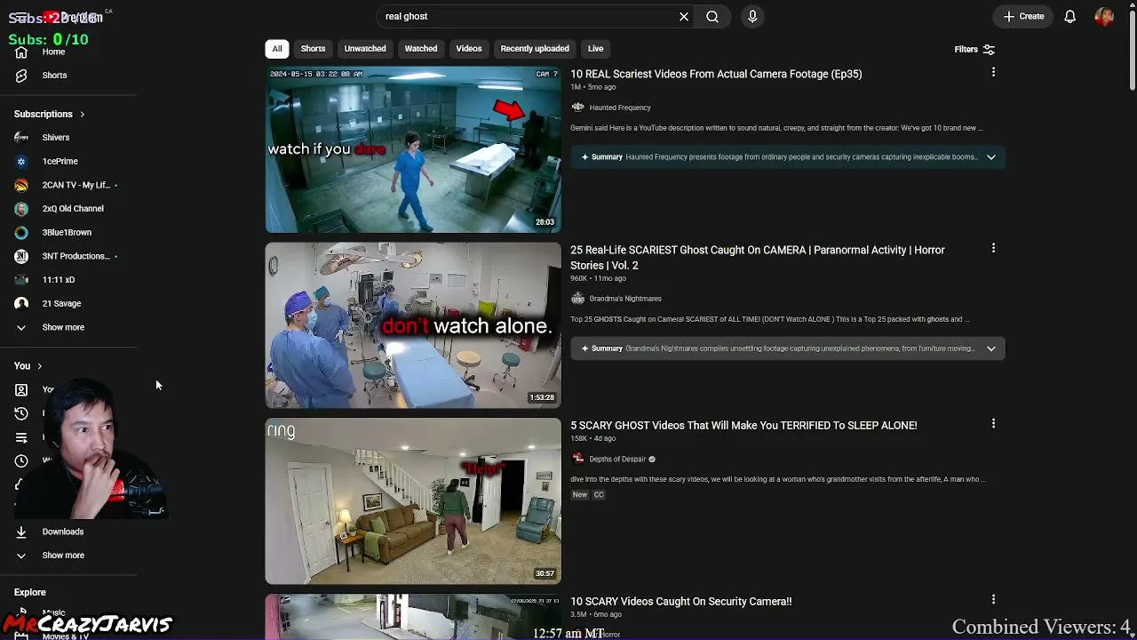
Task: Open the account avatar menu
Action: [x=1104, y=16]
